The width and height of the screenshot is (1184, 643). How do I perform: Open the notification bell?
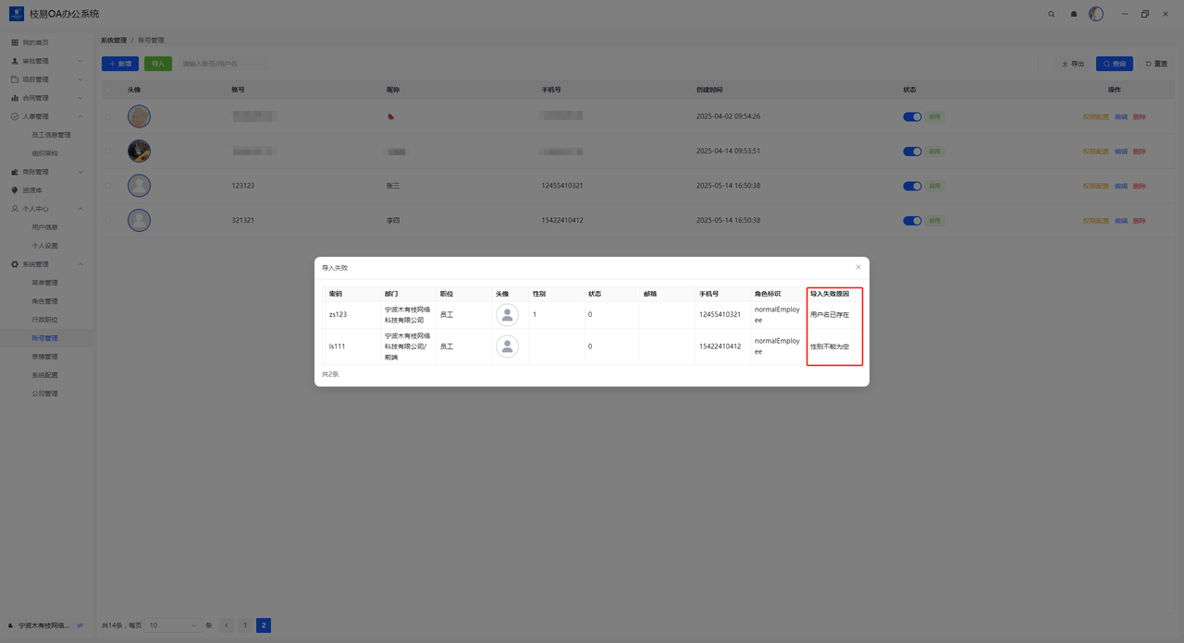1074,14
